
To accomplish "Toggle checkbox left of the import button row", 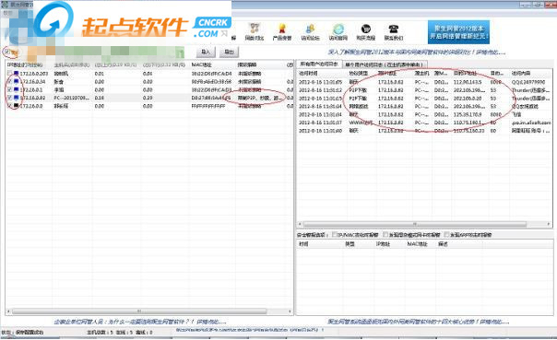I will [x=7, y=52].
